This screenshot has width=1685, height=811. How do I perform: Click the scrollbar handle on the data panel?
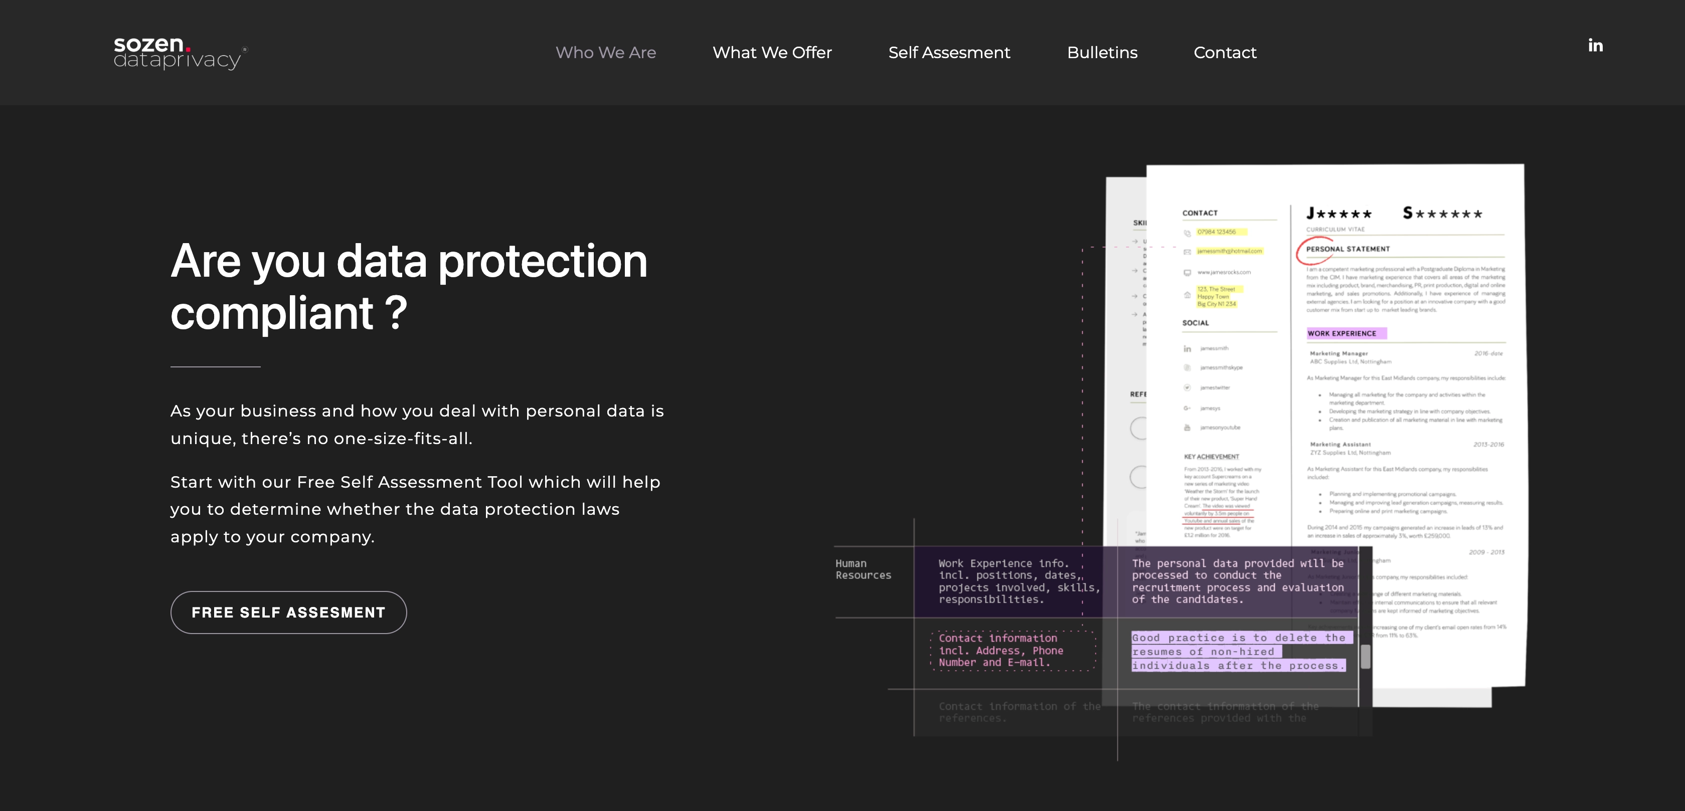pos(1366,657)
